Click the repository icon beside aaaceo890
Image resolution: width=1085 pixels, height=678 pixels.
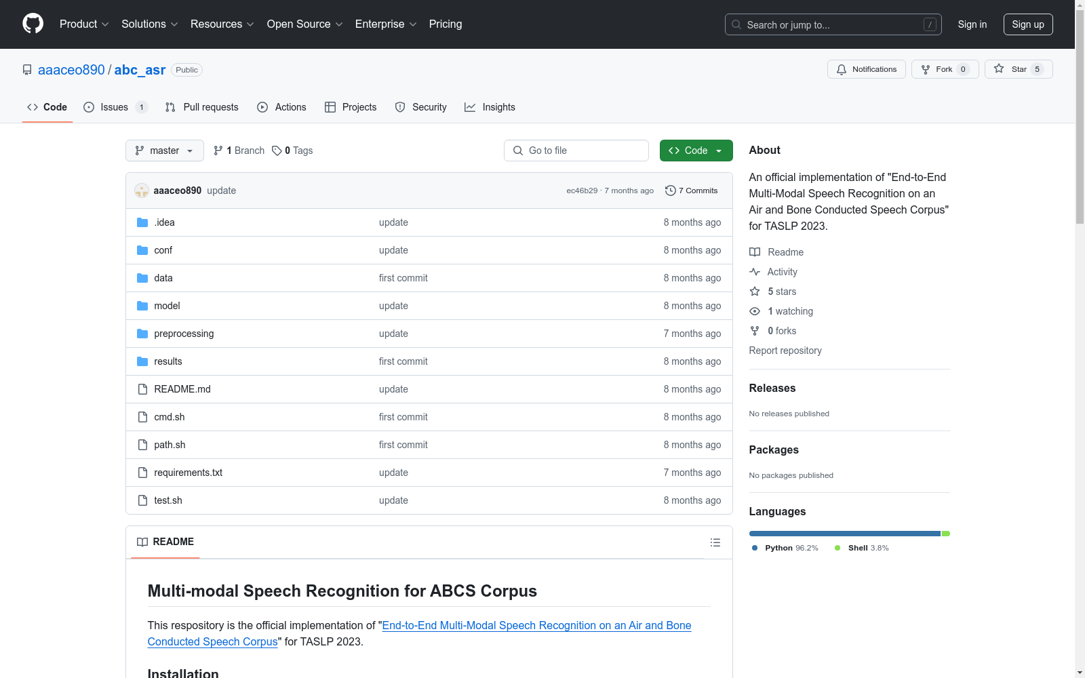(x=27, y=70)
